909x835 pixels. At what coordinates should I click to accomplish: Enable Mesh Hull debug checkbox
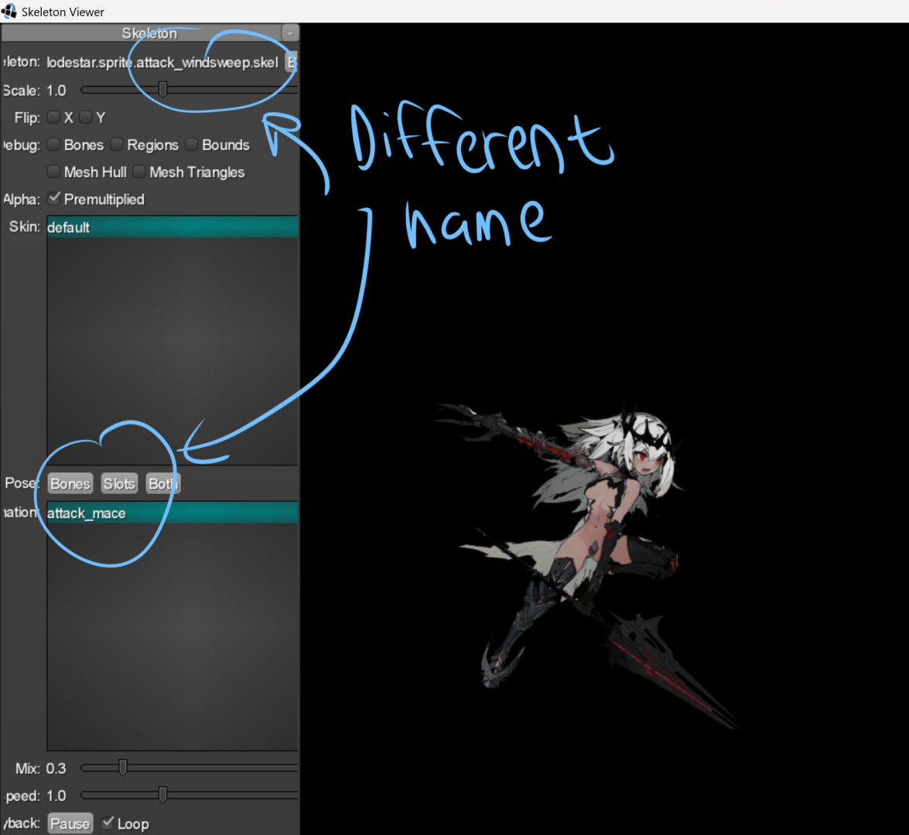pyautogui.click(x=54, y=172)
